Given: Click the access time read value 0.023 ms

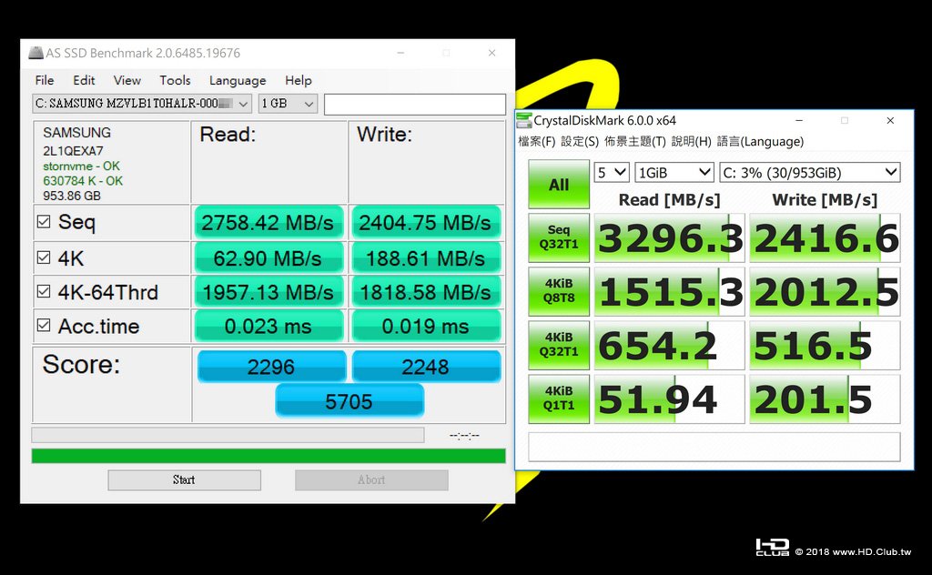Looking at the screenshot, I should (x=268, y=326).
